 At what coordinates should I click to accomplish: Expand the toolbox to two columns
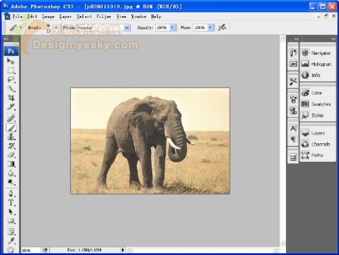[x=6, y=39]
